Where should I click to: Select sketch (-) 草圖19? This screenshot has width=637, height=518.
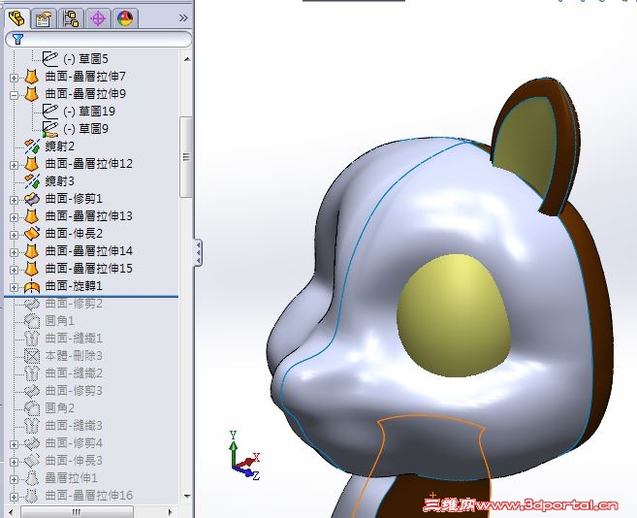pyautogui.click(x=89, y=112)
